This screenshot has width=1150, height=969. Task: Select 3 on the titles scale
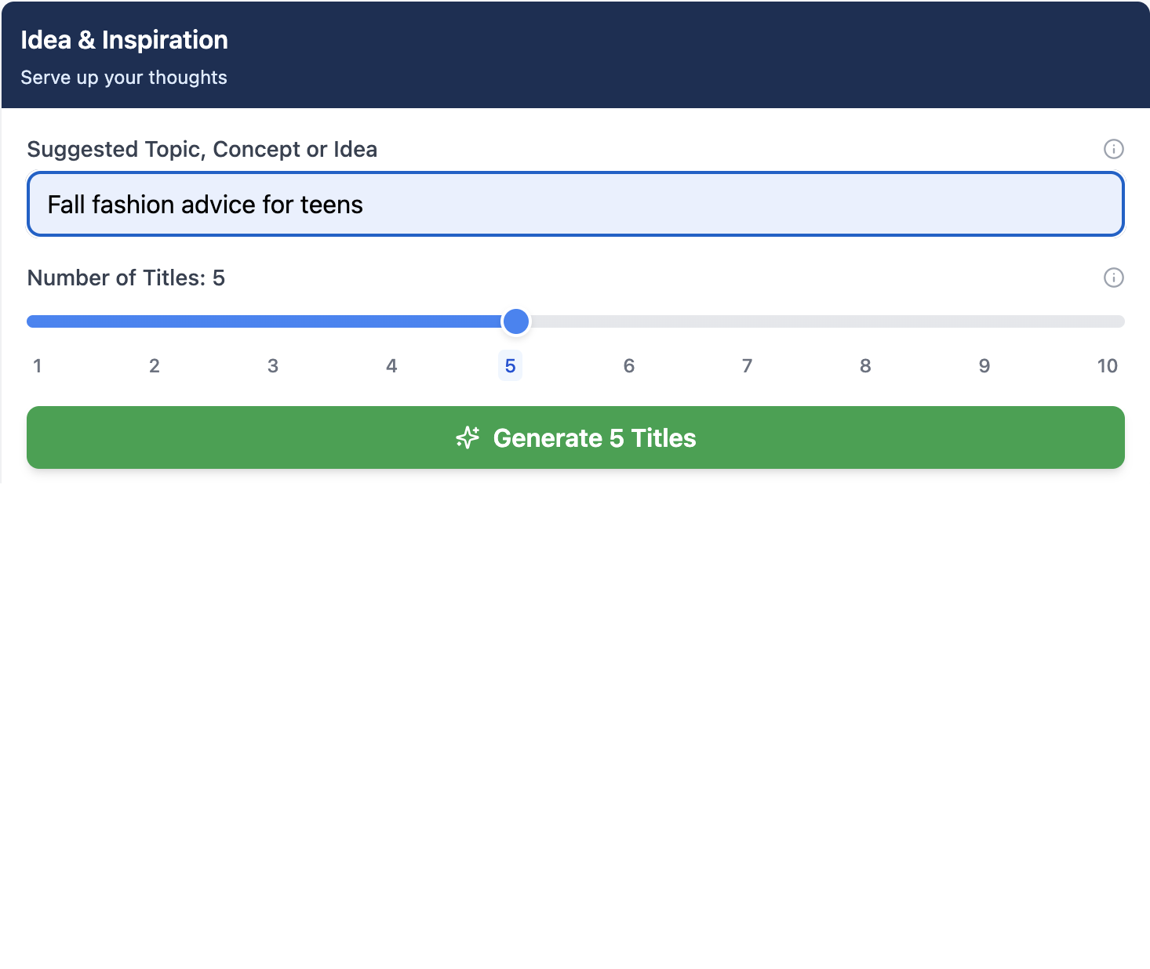click(272, 365)
